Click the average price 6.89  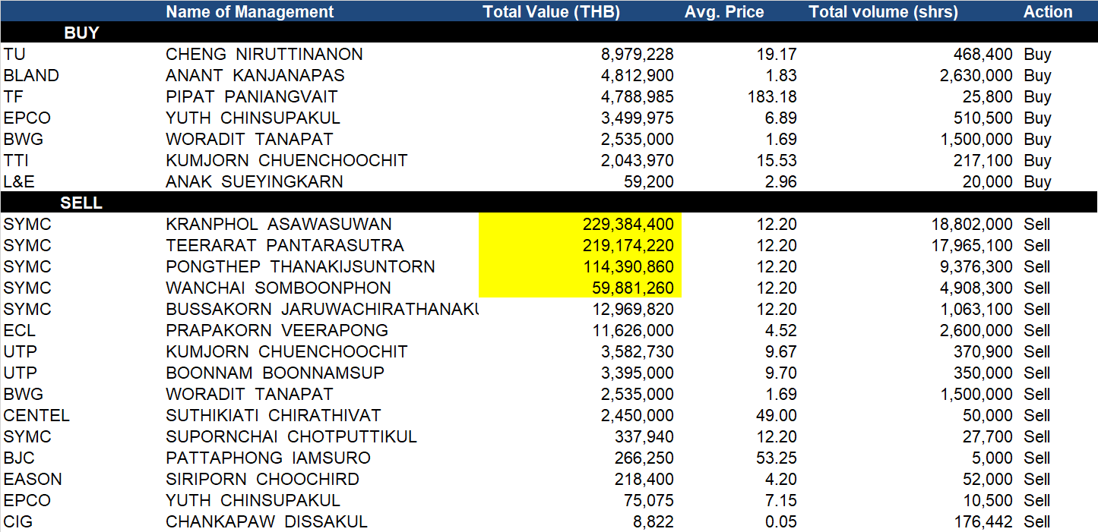781,118
